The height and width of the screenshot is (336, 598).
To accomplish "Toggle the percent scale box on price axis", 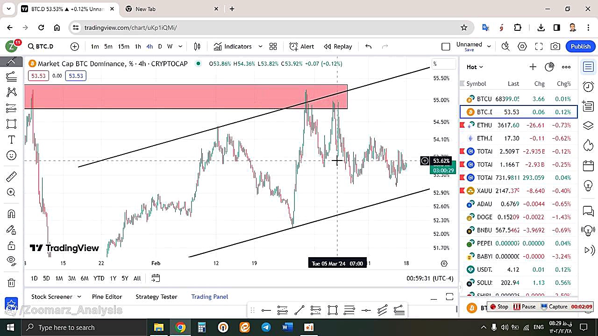I will point(443,64).
